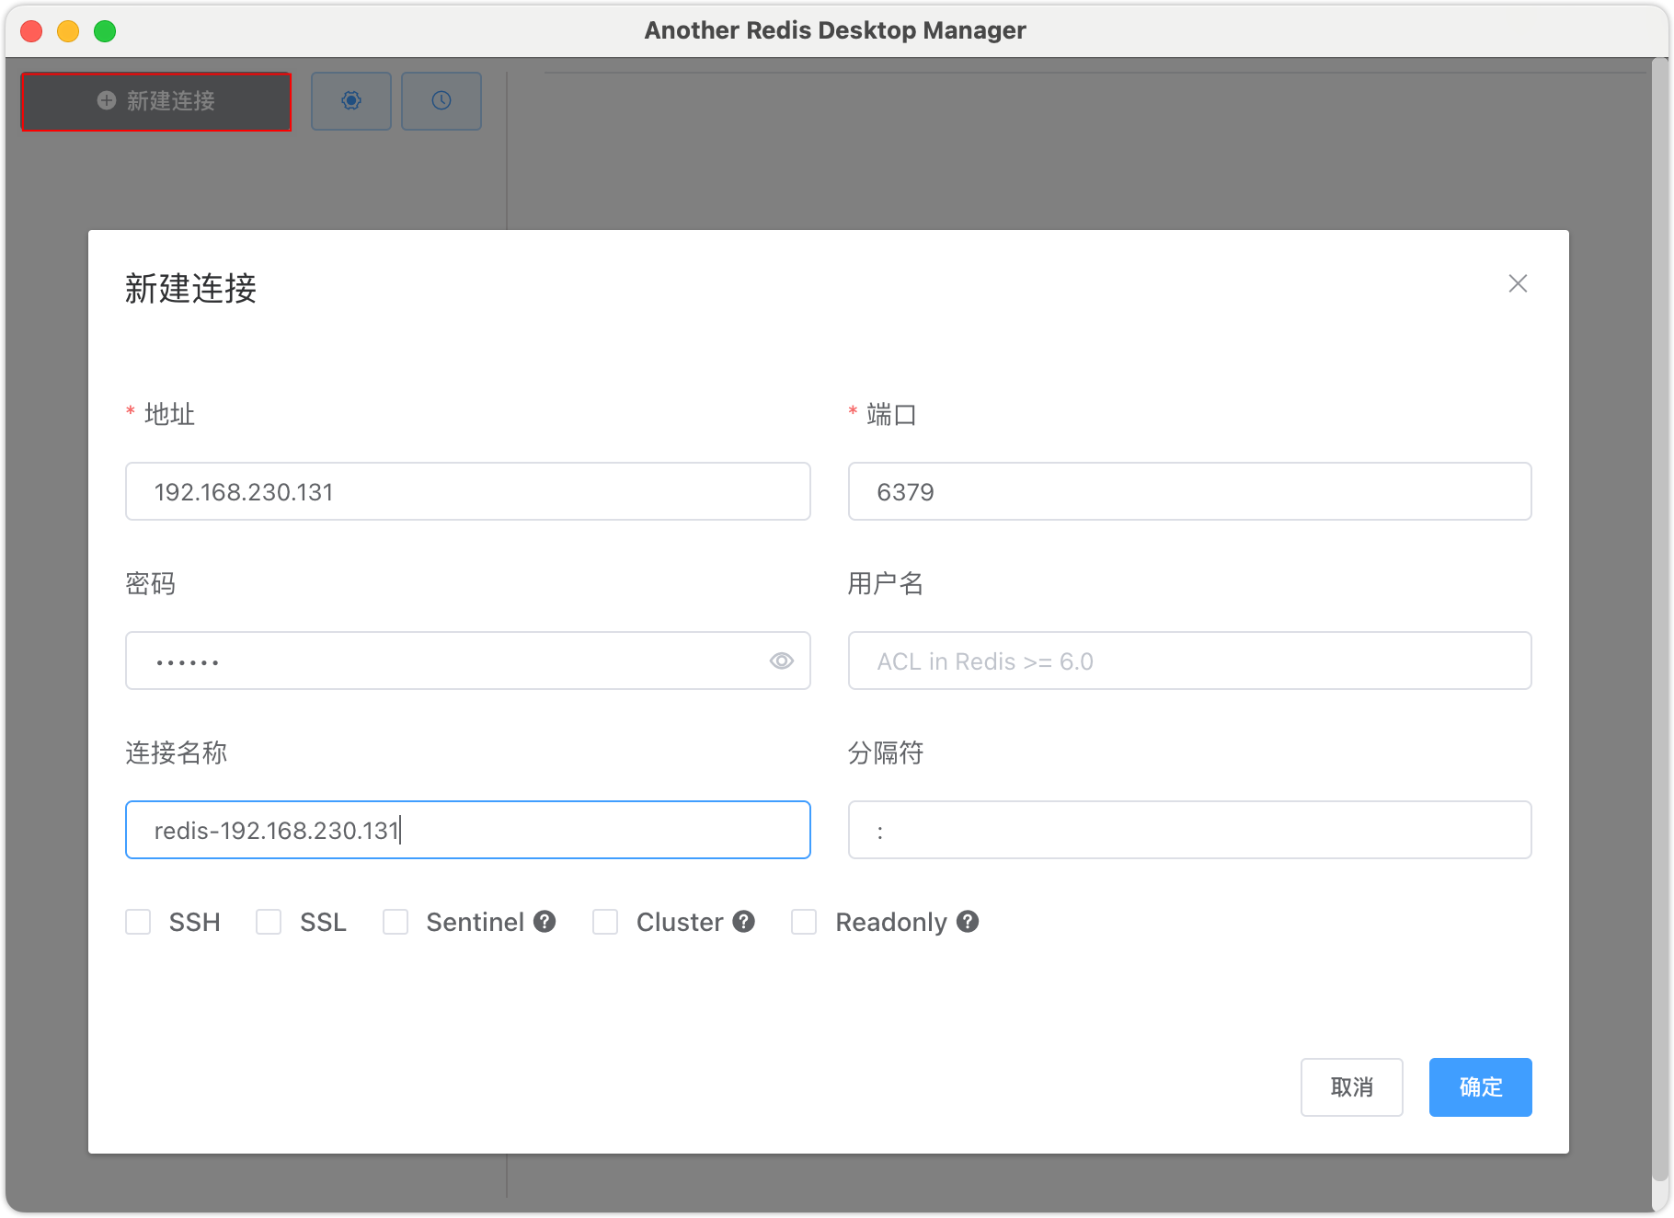
Task: Toggle the Readonly checkbox
Action: tap(804, 922)
